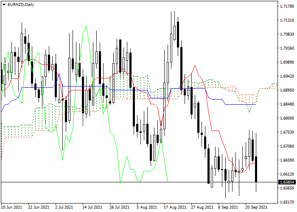Click the 17 Aug 2021 date label
This screenshot has width=297, height=212.
[175, 207]
